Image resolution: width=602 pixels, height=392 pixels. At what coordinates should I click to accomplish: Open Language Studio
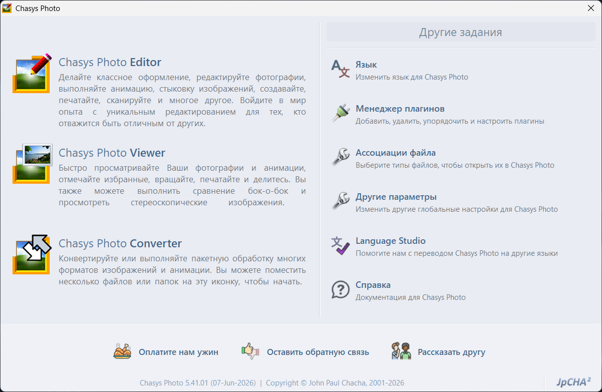point(391,241)
